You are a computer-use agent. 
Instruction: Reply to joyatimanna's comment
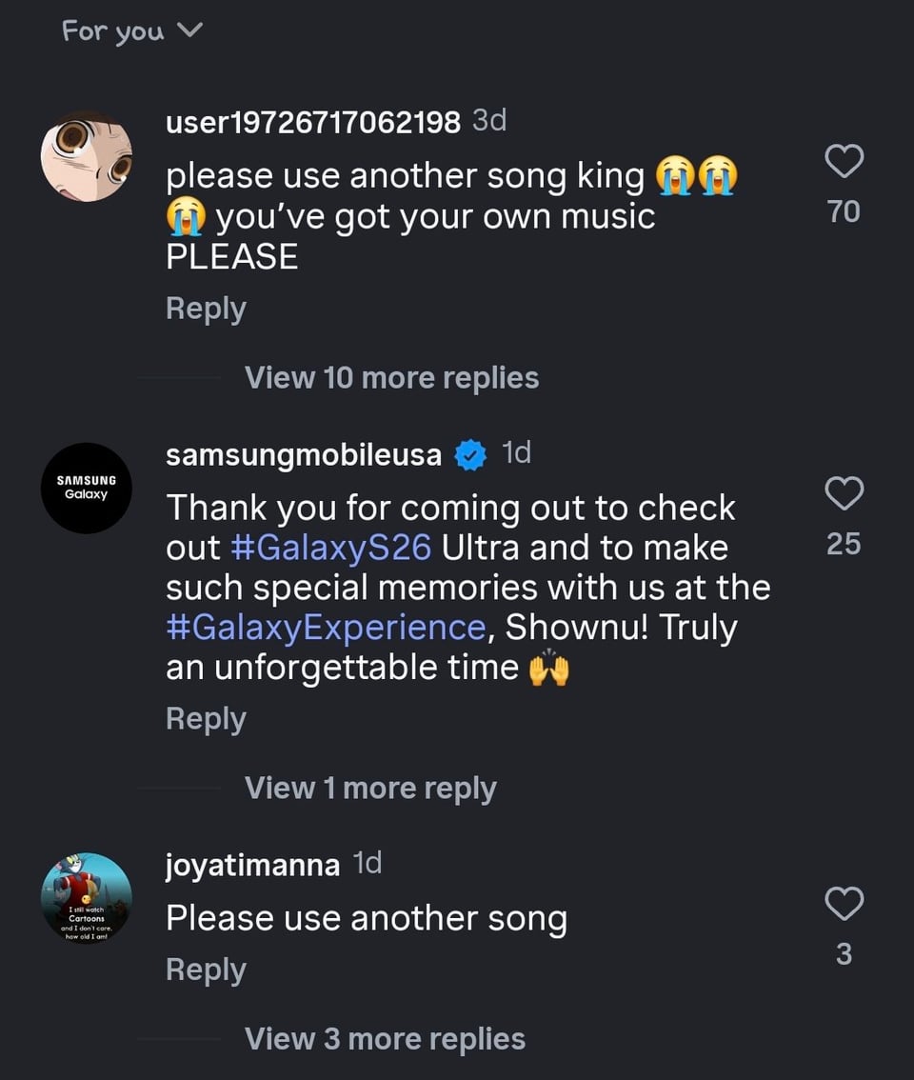pyautogui.click(x=206, y=970)
